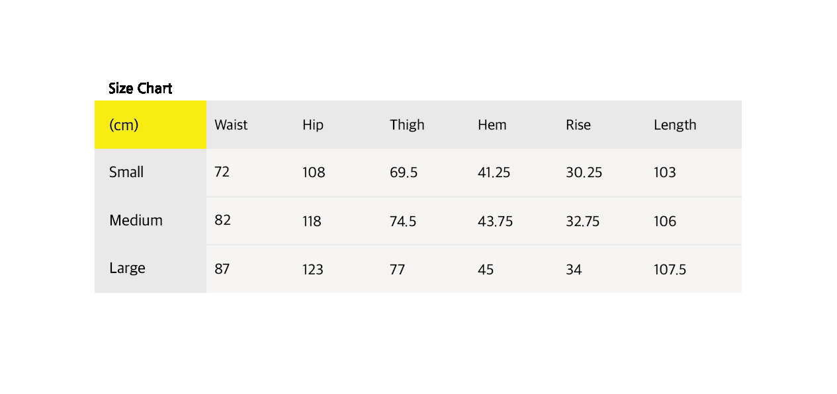Image resolution: width=837 pixels, height=394 pixels.
Task: Click Large waist value 87
Action: coord(222,270)
